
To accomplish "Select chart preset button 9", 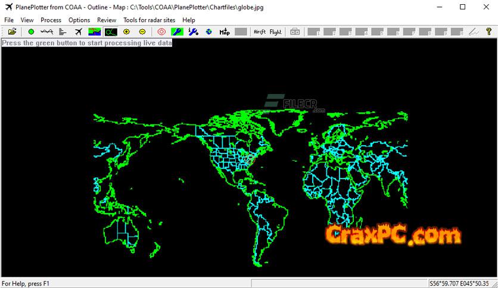I will point(441,32).
